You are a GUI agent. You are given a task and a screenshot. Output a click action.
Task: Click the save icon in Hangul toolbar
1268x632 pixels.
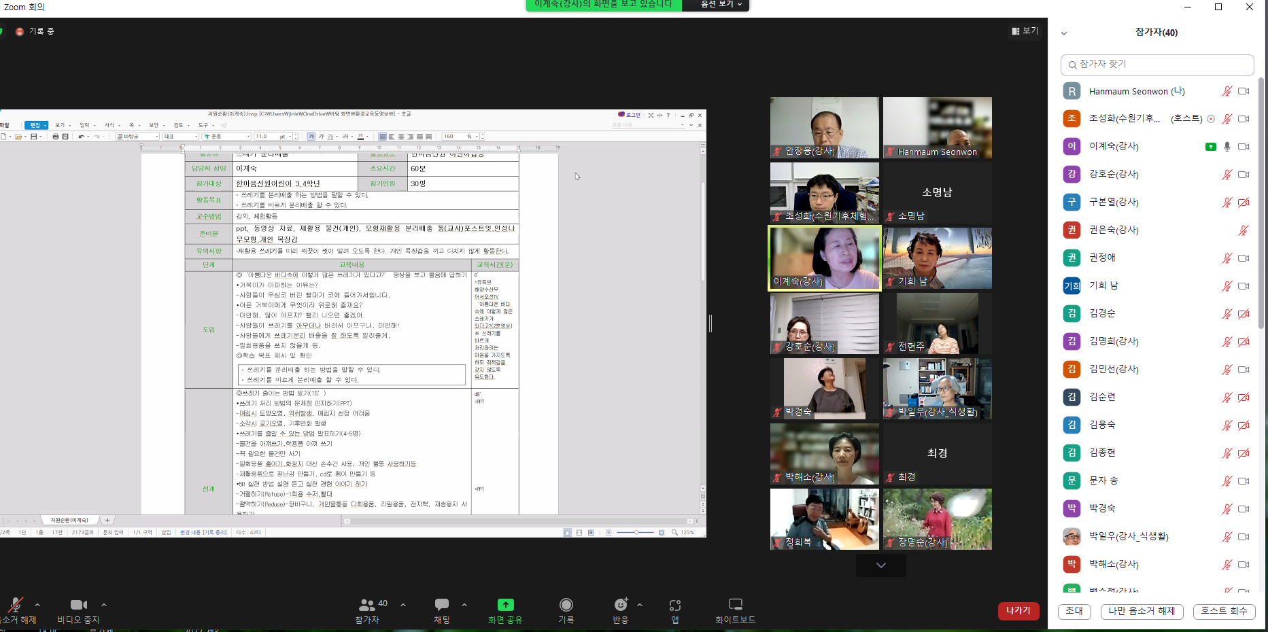point(33,137)
